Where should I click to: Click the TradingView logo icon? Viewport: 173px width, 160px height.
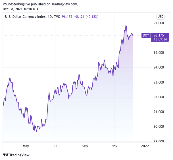[5, 155]
